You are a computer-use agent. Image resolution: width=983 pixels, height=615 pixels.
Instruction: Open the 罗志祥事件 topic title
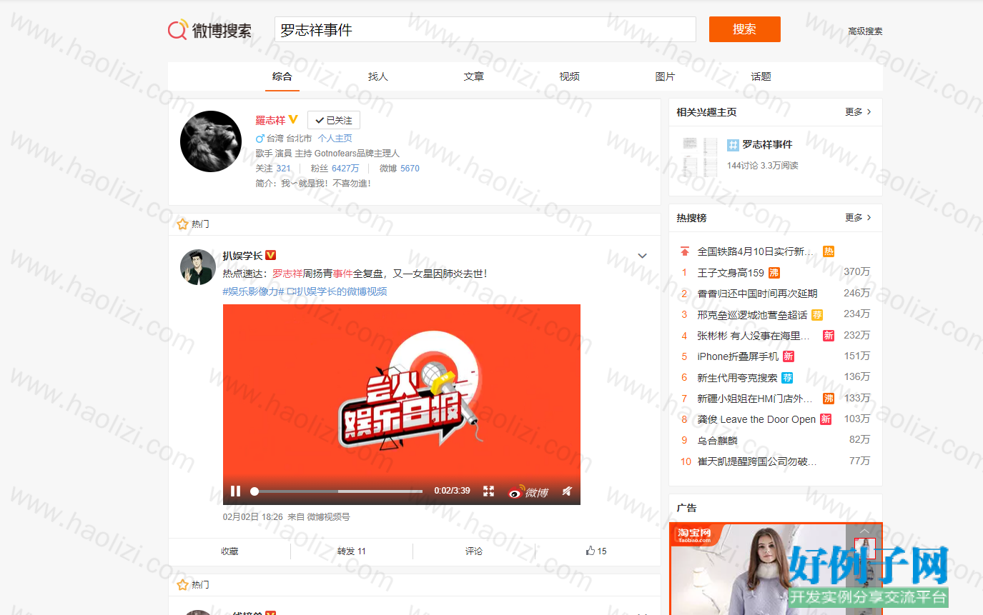(767, 145)
